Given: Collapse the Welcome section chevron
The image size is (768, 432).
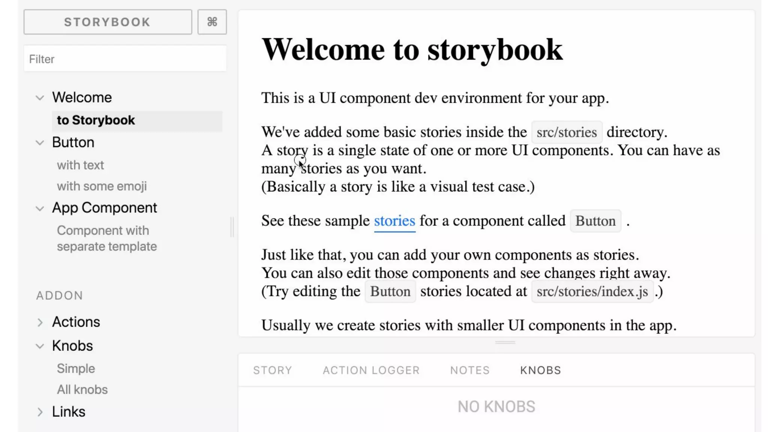Looking at the screenshot, I should [x=40, y=98].
